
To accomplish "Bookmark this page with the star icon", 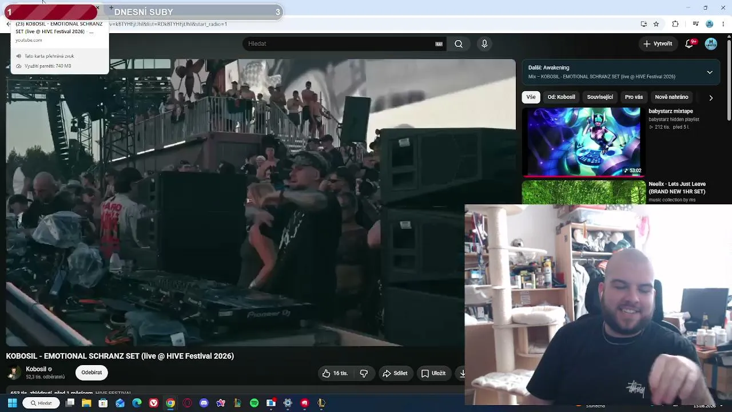I will 656,24.
